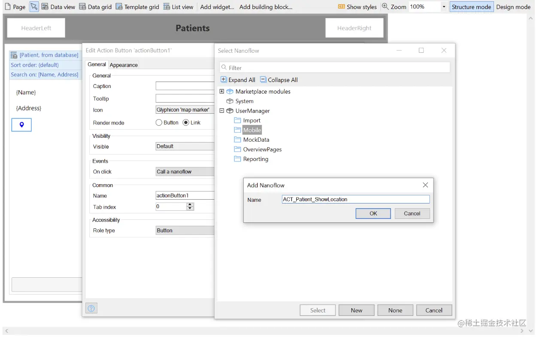The image size is (536, 337).
Task: Select the HeaderRight placeholder
Action: point(354,28)
